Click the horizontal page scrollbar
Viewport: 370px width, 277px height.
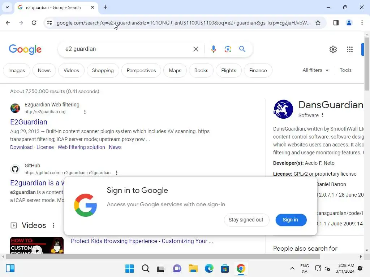click(163, 256)
